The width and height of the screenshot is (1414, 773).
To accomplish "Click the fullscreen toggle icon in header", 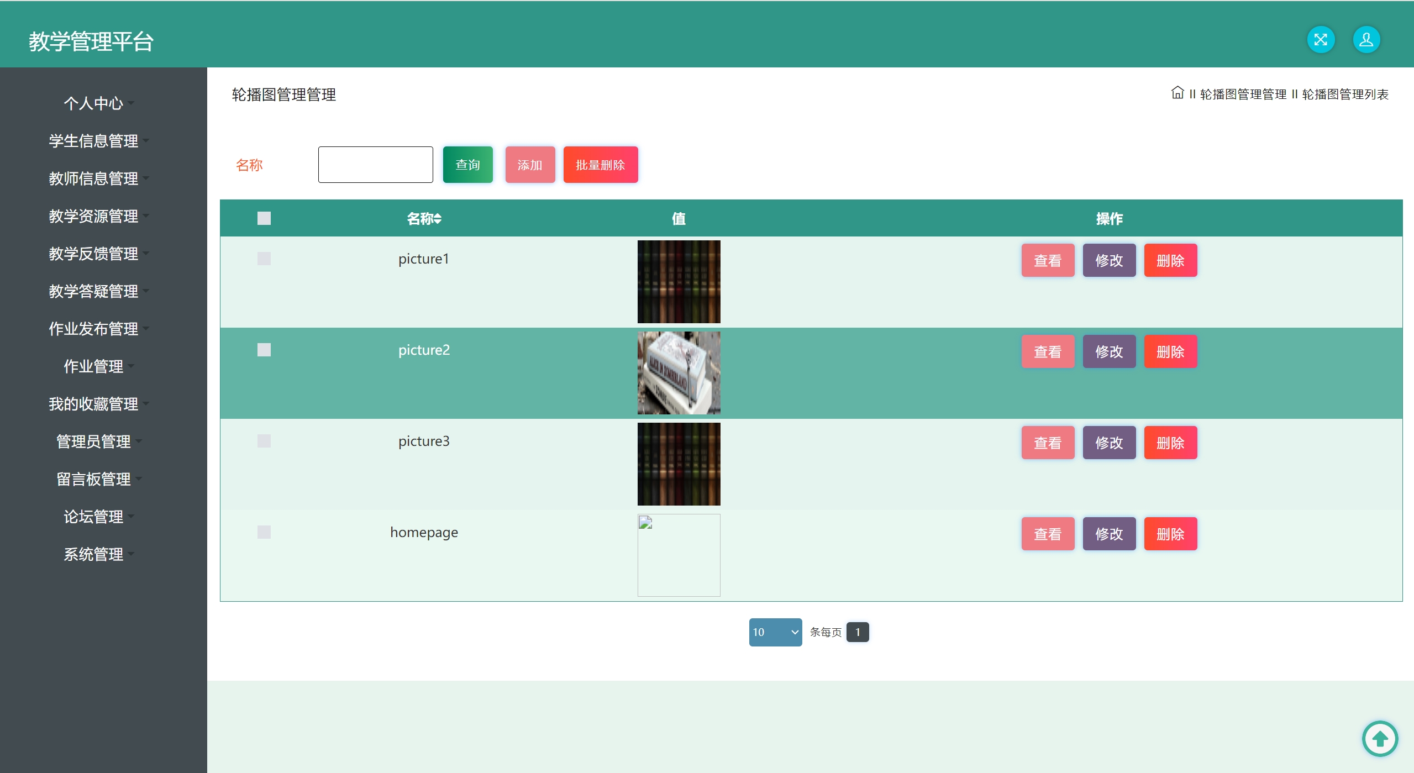I will coord(1321,40).
